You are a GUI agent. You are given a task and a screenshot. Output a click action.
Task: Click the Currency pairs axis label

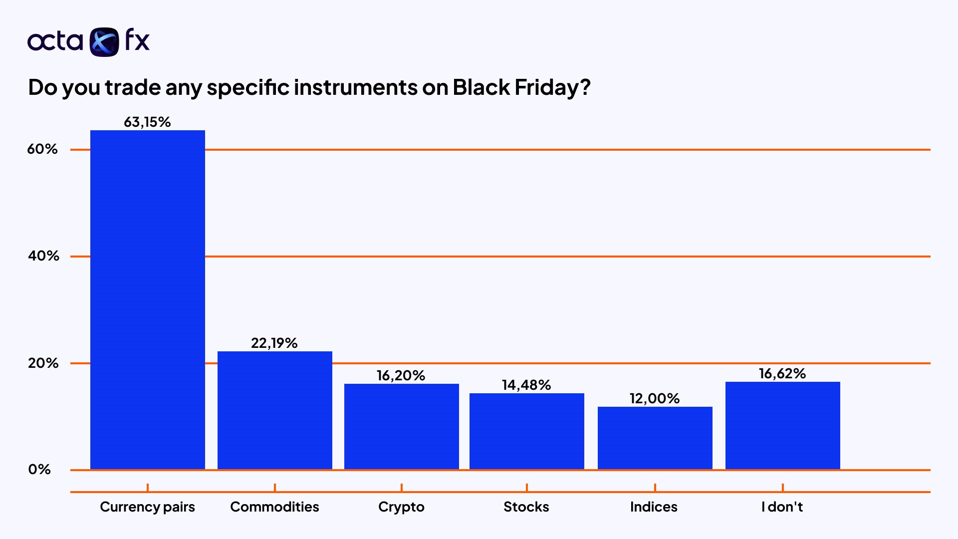(147, 507)
